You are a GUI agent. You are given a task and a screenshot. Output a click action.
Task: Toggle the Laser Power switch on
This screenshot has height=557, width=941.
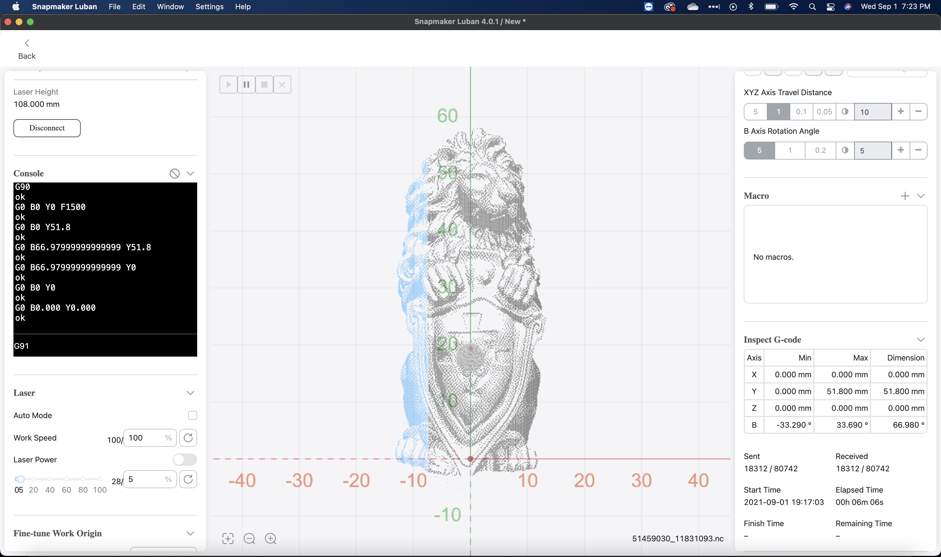click(x=184, y=459)
